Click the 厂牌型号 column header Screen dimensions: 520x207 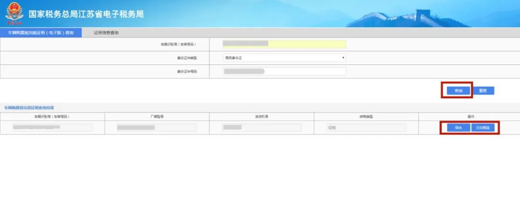(x=156, y=116)
